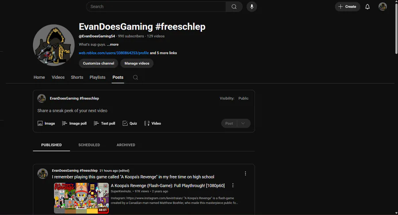Click the Create button
Image resolution: width=398 pixels, height=215 pixels.
coord(347,7)
